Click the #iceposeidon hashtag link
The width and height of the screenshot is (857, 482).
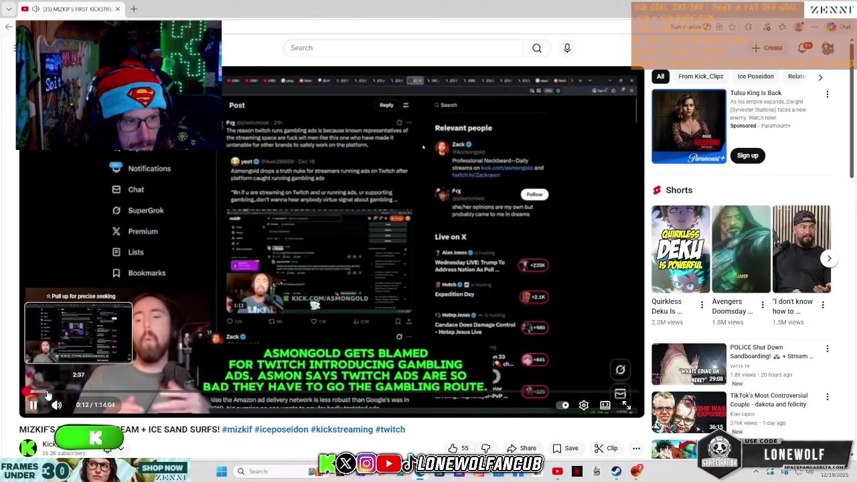281,430
